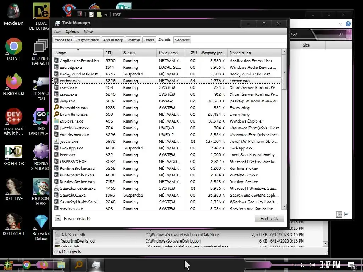Switch to the Task Manager taskbar button
This screenshot has width=363, height=272.
[x=96, y=265]
